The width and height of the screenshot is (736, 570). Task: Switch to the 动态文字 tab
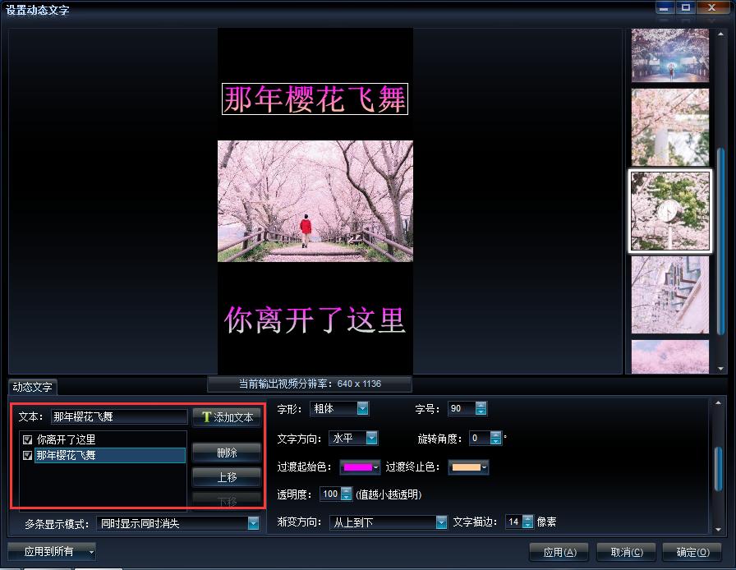[32, 388]
